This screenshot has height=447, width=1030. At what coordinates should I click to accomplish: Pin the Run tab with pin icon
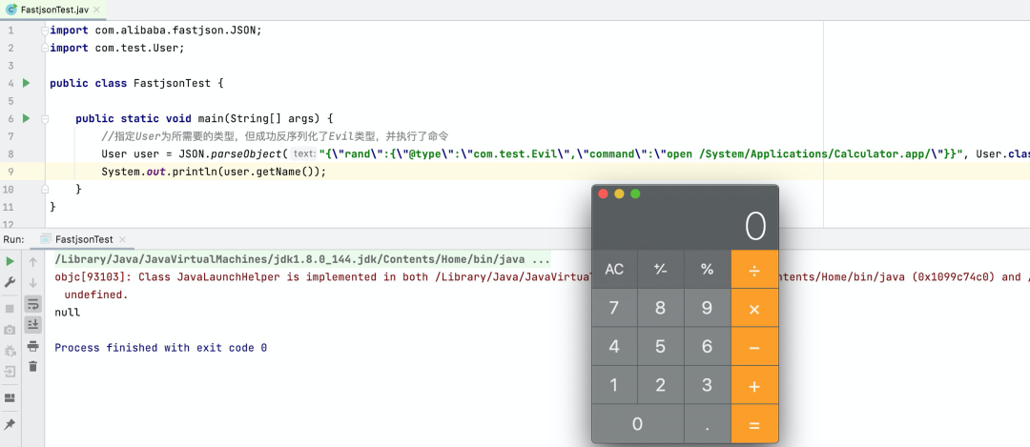coord(10,424)
